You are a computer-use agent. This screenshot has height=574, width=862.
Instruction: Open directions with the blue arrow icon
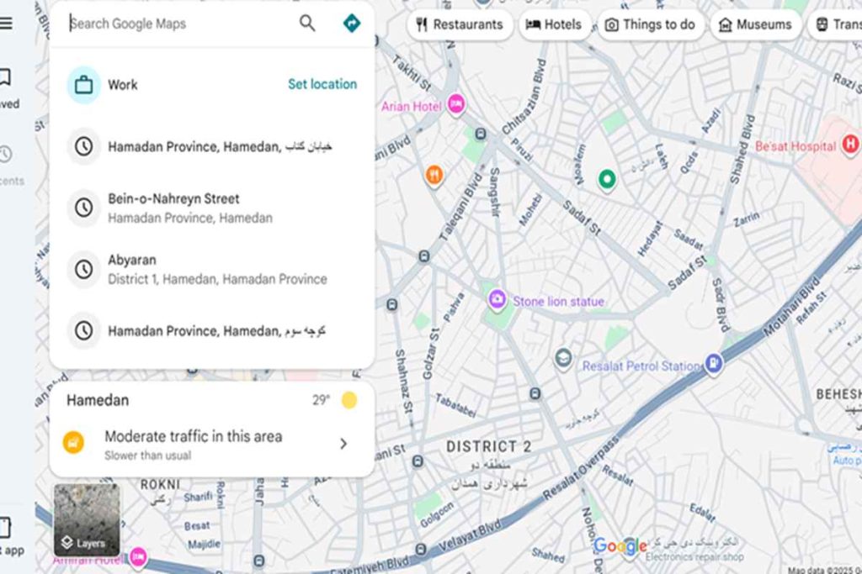pyautogui.click(x=352, y=24)
